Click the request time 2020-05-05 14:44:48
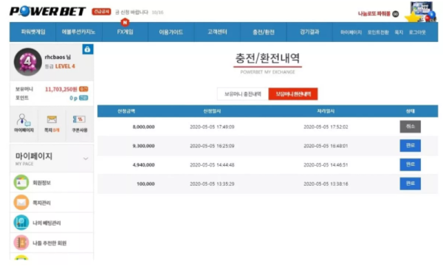The image size is (443, 269). (x=212, y=164)
